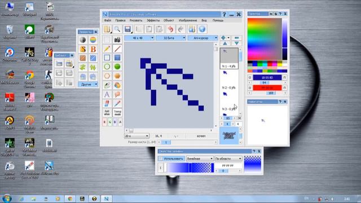The height and width of the screenshot is (203, 361).
Task: Select the red Line tool
Action: pos(117,48)
